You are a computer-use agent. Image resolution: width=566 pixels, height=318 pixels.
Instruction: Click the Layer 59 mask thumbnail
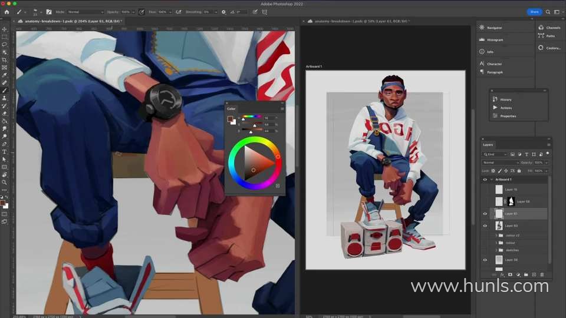pos(511,201)
